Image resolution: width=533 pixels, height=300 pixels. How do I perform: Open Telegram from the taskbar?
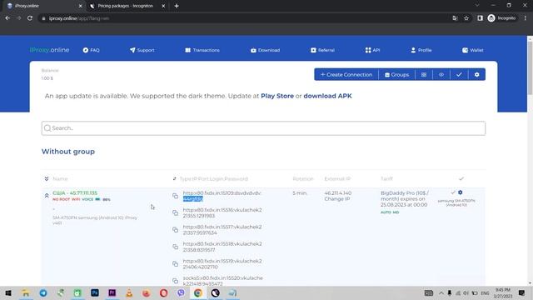[x=43, y=292]
